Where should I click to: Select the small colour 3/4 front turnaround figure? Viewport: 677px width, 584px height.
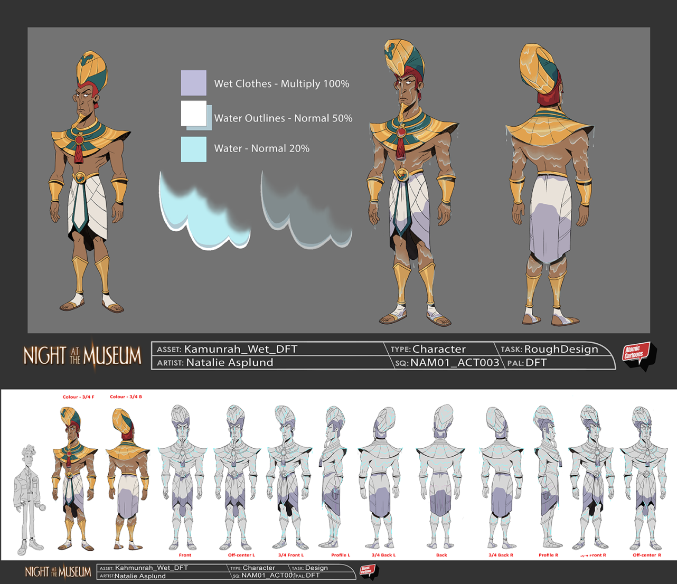click(74, 478)
